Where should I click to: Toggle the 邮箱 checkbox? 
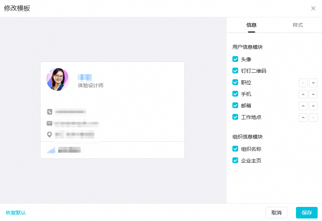click(235, 106)
